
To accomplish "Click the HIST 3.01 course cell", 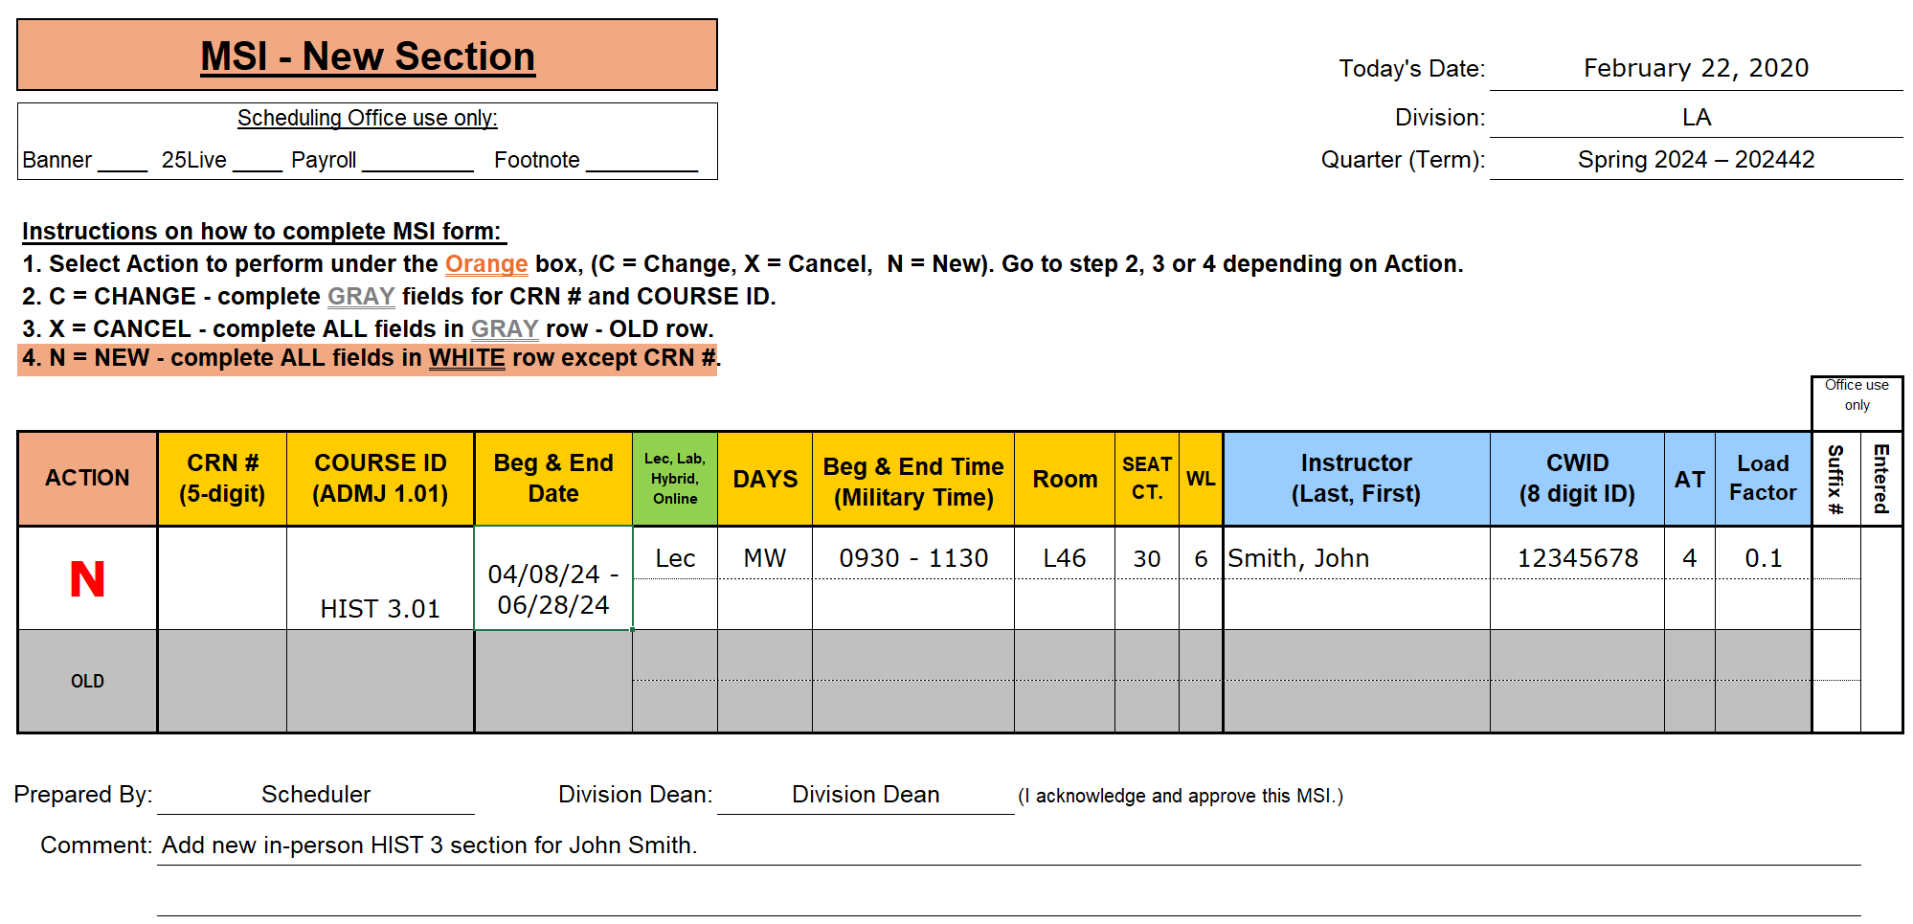I will [x=380, y=578].
